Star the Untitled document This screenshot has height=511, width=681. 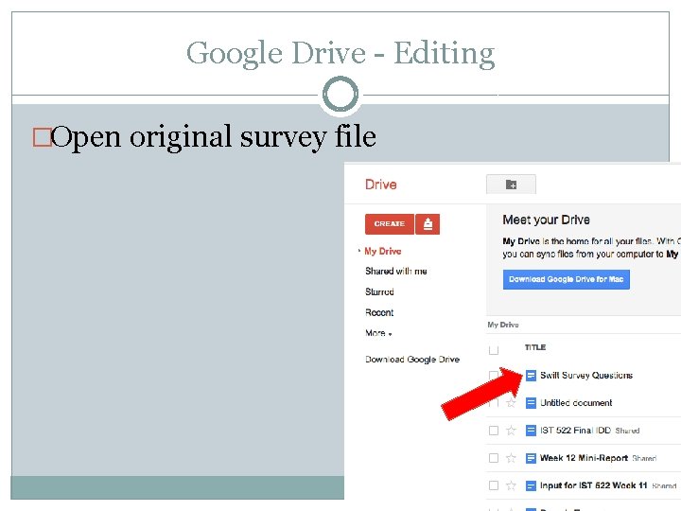click(x=511, y=403)
